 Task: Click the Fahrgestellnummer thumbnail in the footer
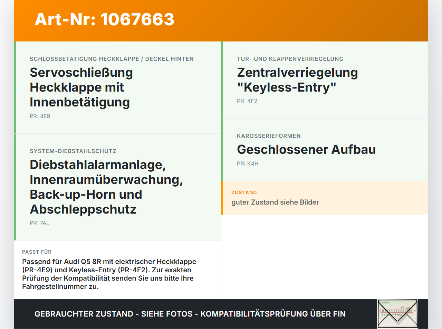coord(397,314)
